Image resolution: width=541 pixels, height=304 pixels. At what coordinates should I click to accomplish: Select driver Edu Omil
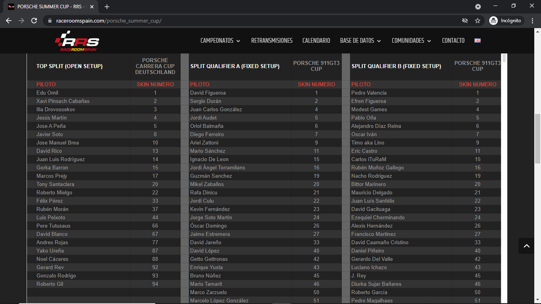[47, 93]
